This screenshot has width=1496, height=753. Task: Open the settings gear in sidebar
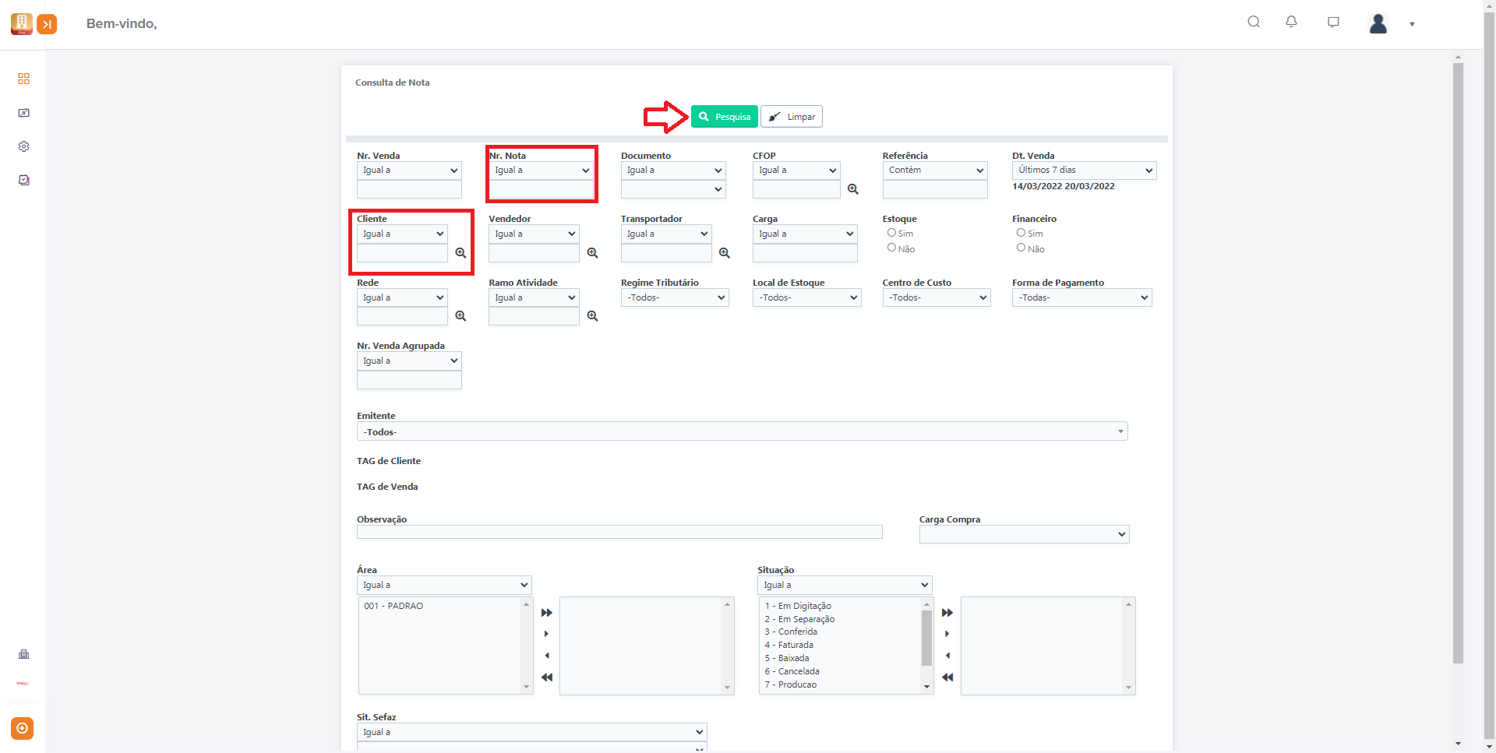pos(23,146)
